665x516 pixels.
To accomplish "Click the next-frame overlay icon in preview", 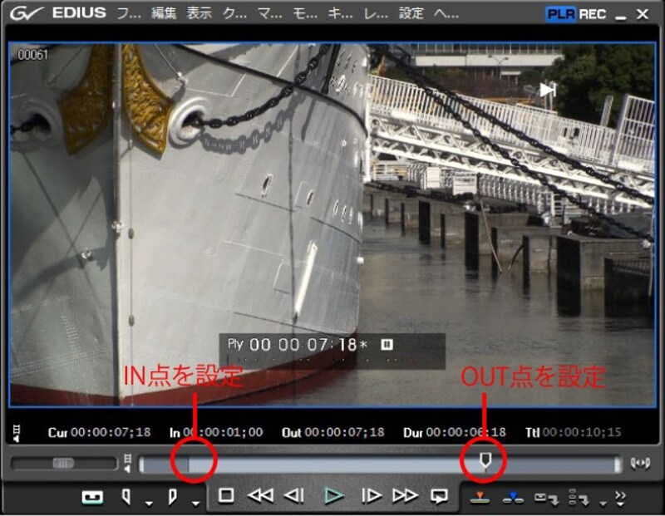I will click(548, 90).
